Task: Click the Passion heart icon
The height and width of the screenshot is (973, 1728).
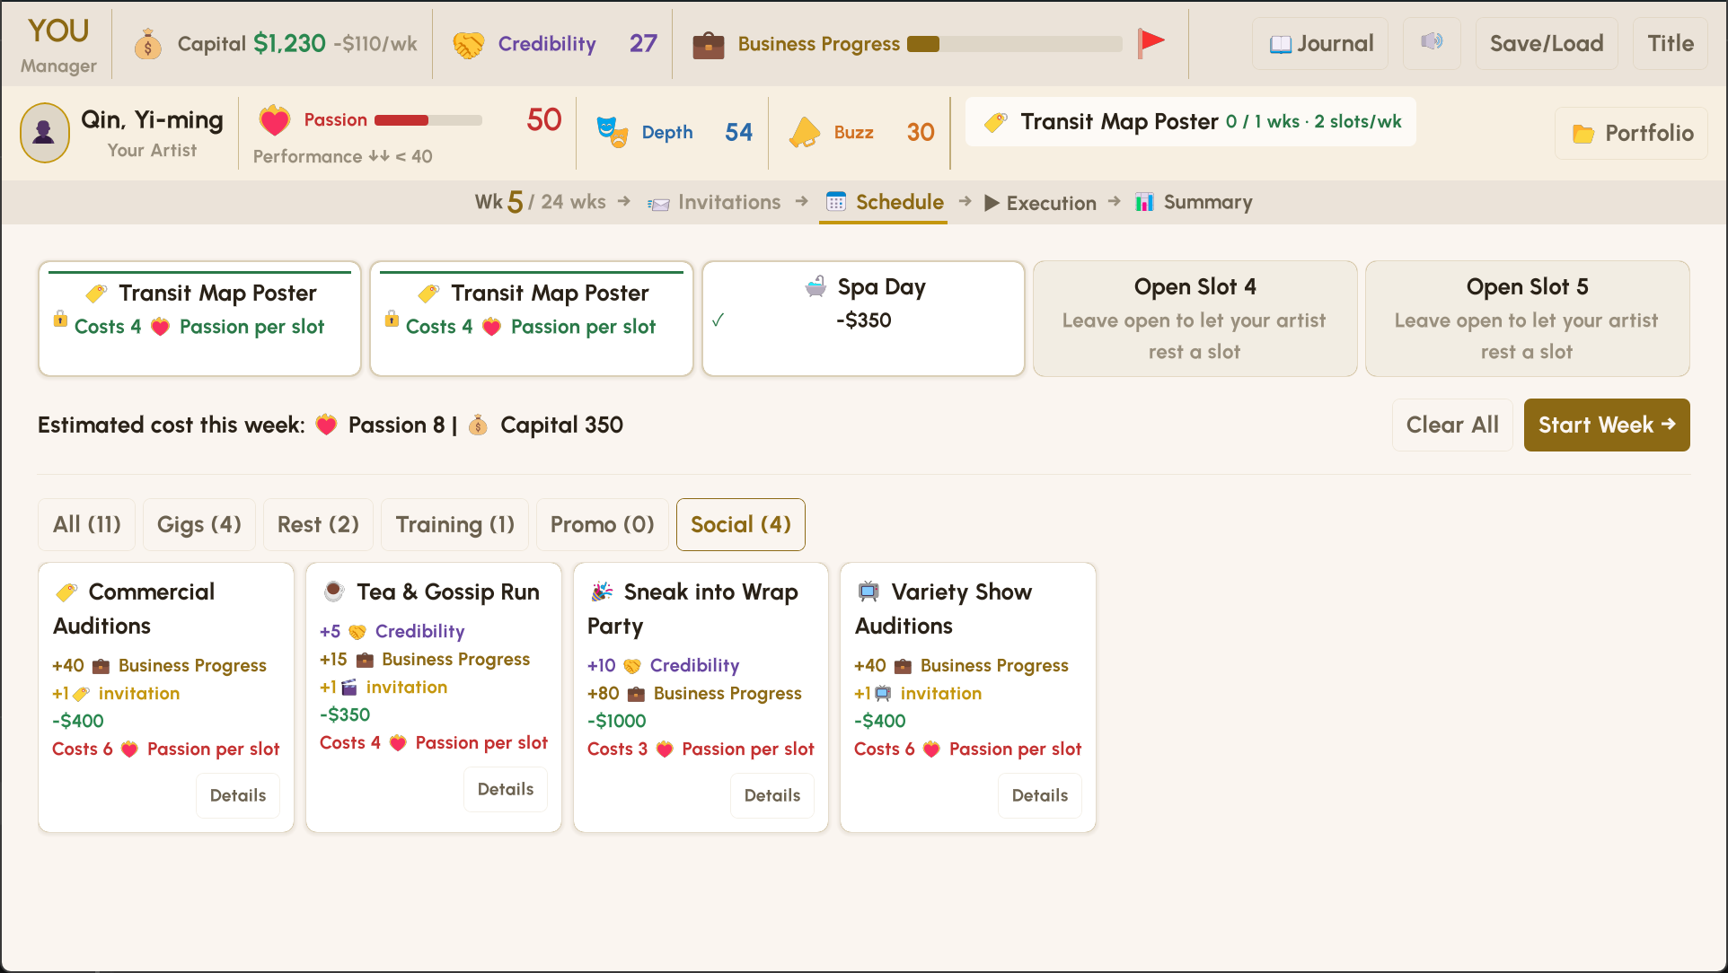Action: (274, 120)
